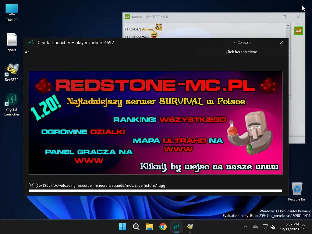Open the This PC desktop icon

point(12,13)
